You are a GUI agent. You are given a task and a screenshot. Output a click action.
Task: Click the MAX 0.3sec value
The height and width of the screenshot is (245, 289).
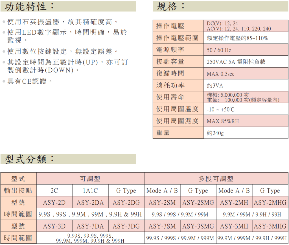pos(220,74)
